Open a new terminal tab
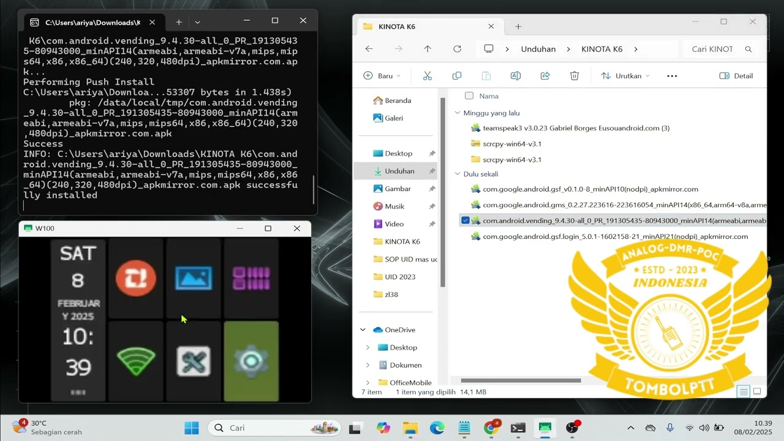 click(x=179, y=22)
